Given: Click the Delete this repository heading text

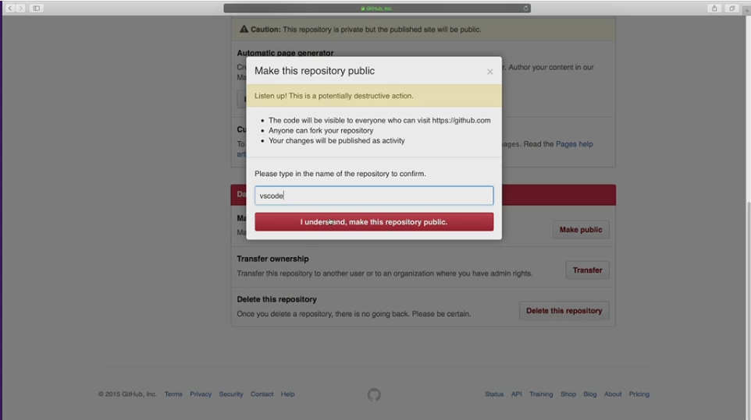Looking at the screenshot, I should (x=276, y=299).
